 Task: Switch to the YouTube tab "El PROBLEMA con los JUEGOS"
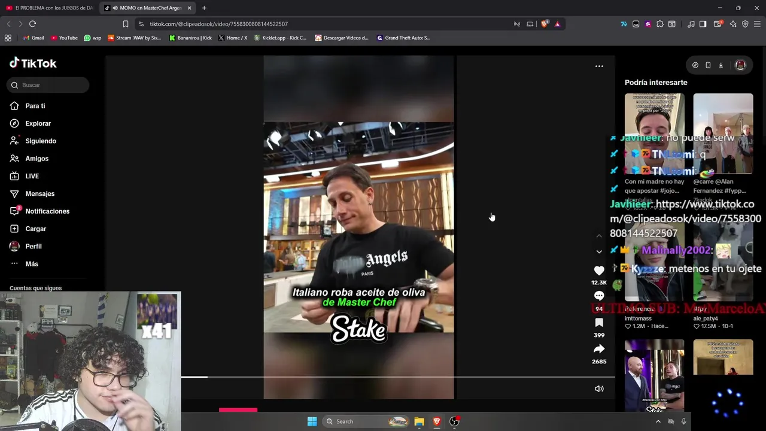coord(50,8)
